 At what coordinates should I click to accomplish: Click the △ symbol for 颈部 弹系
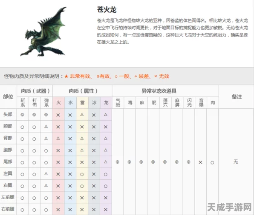pos(46,127)
